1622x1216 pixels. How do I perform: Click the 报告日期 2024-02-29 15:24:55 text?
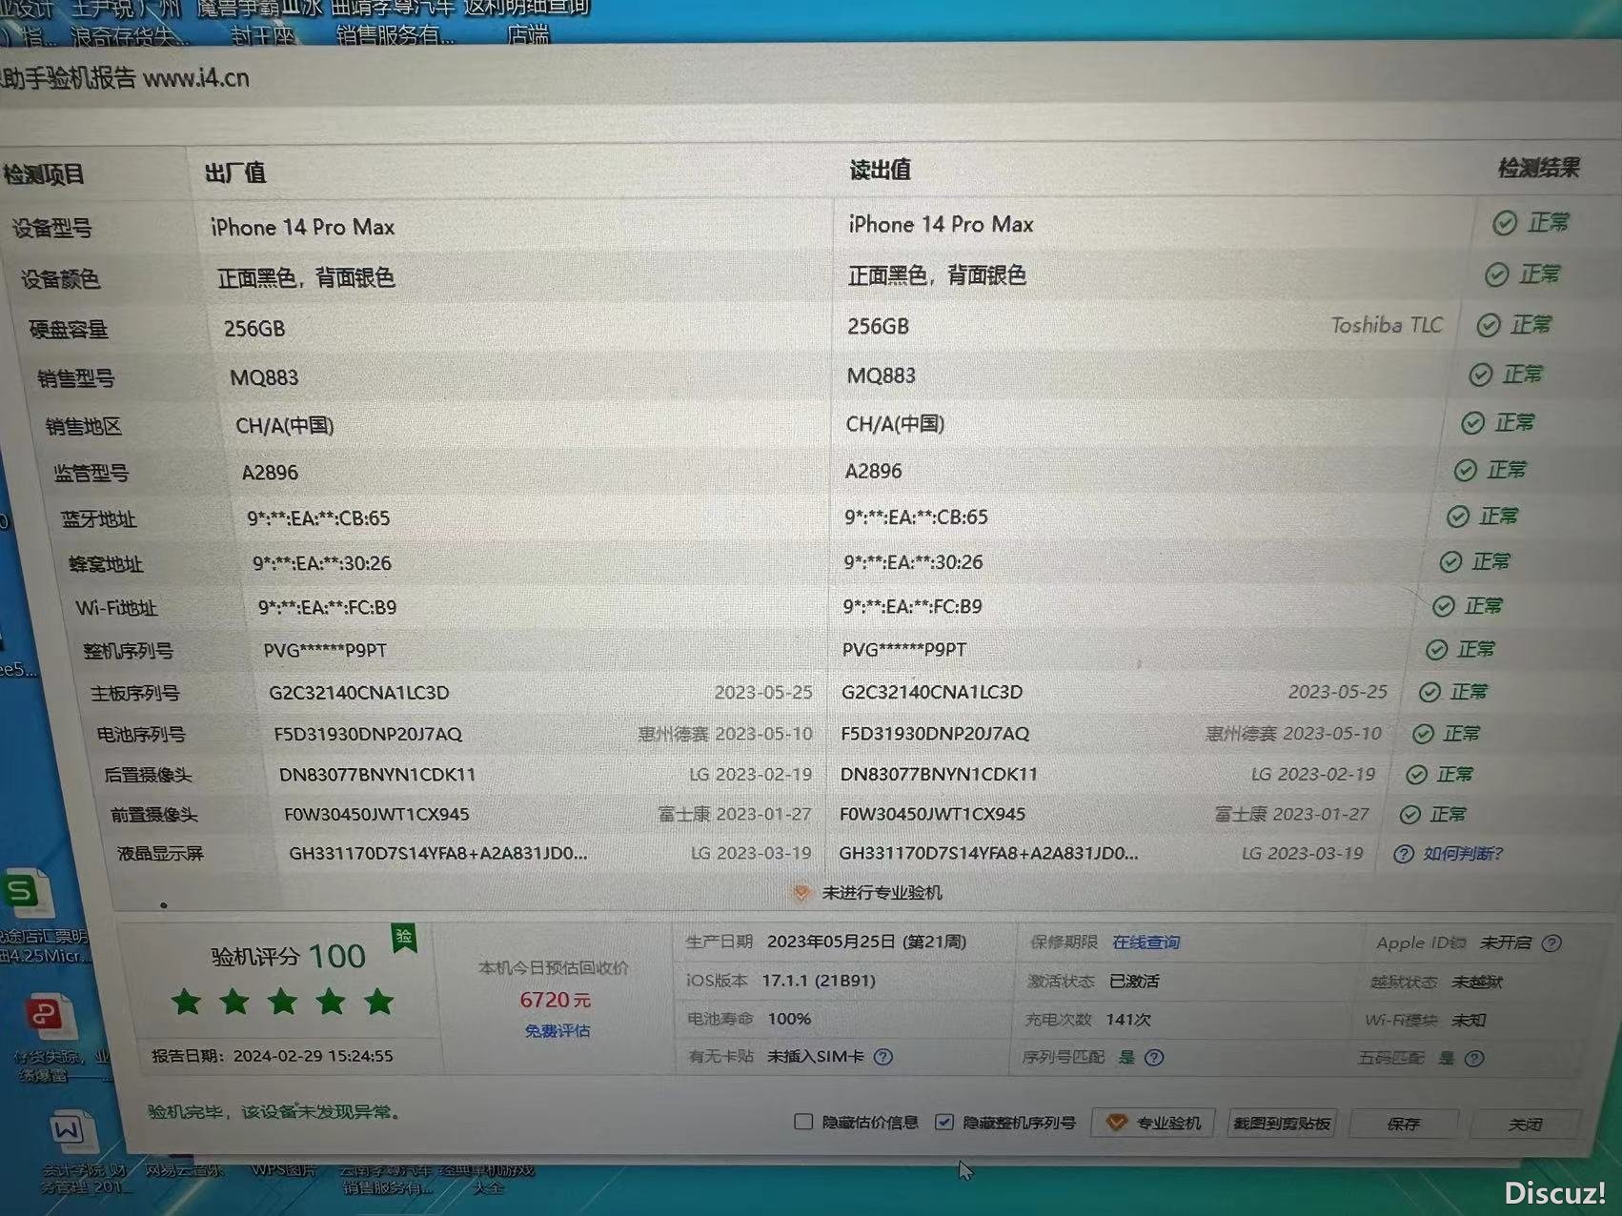coord(273,1056)
